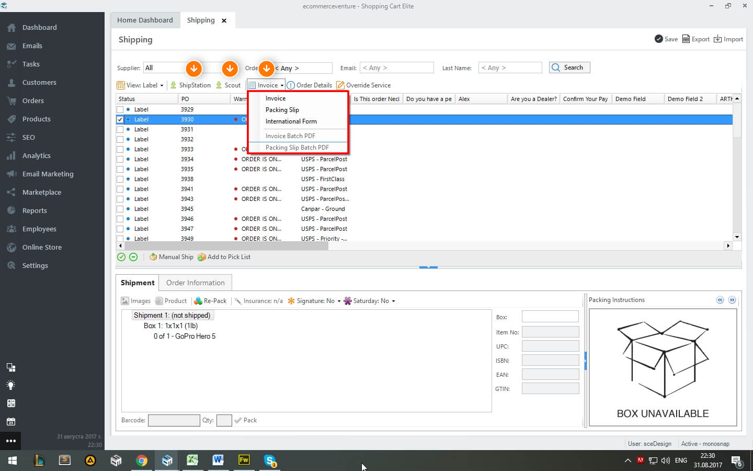This screenshot has width=753, height=471.
Task: Switch to Home Dashboard tab
Action: [145, 20]
